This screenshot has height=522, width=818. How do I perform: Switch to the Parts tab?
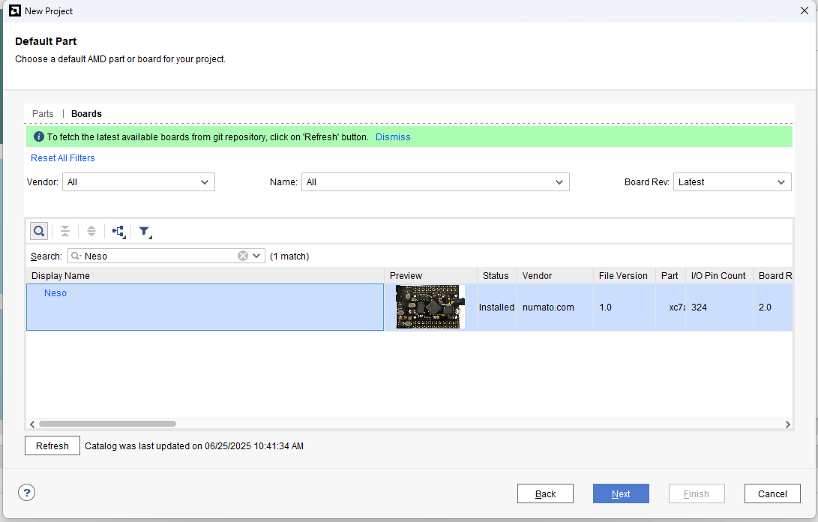(43, 114)
